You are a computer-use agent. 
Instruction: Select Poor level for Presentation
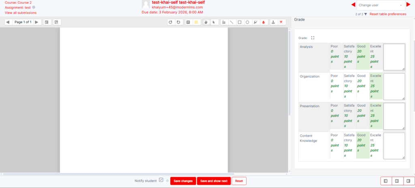(x=336, y=116)
